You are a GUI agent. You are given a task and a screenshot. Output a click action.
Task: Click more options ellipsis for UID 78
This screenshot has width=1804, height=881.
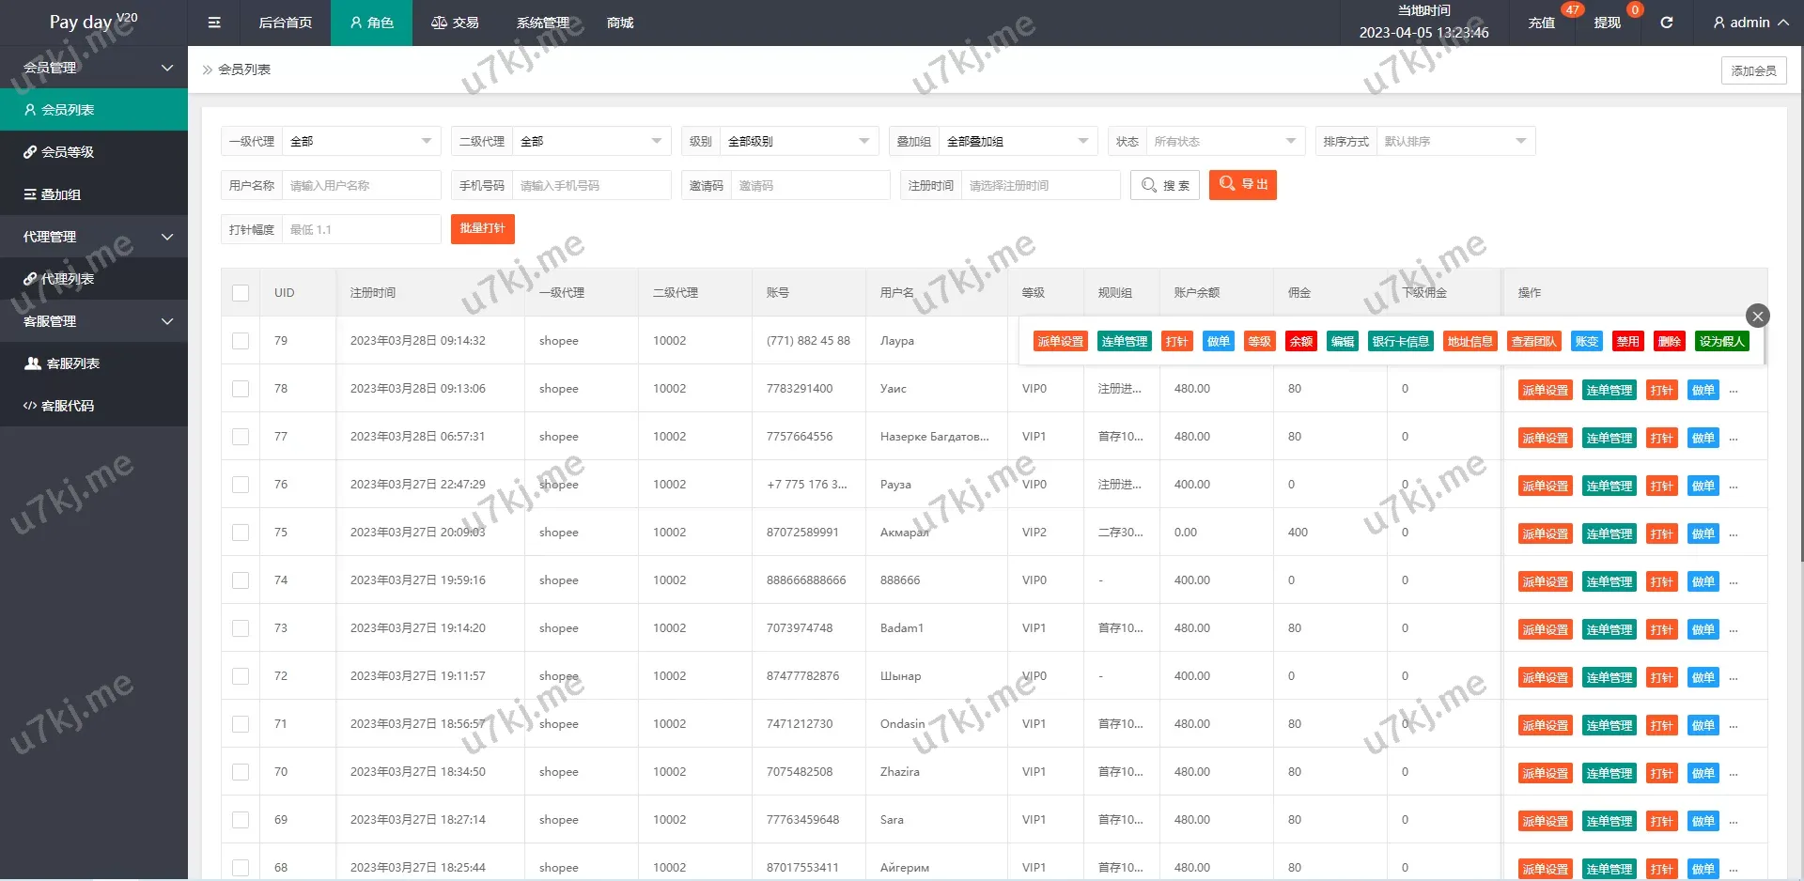[x=1734, y=391]
